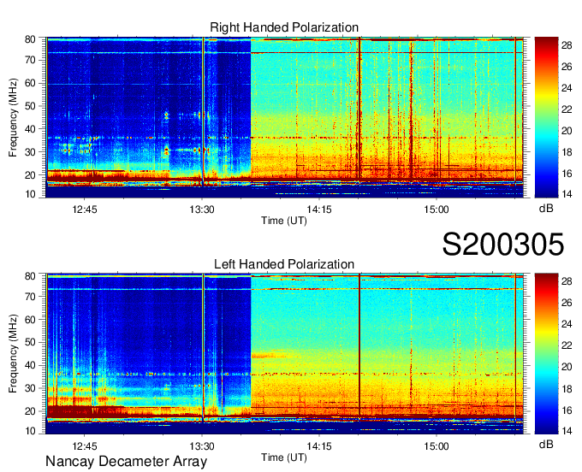Viewport: 582px width, 472px height.
Task: Click "14:15" time tick on Left Handed plot
Action: pos(319,446)
